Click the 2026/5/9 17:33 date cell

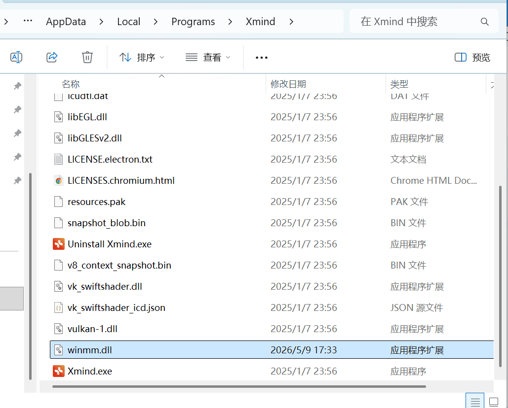304,350
